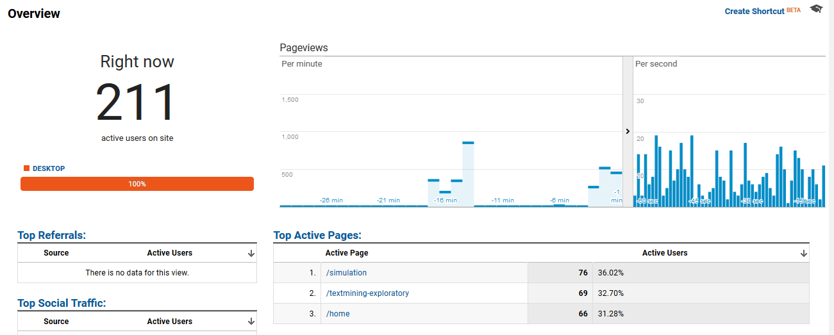Sort by Active Users in Top Active Pages

point(664,253)
